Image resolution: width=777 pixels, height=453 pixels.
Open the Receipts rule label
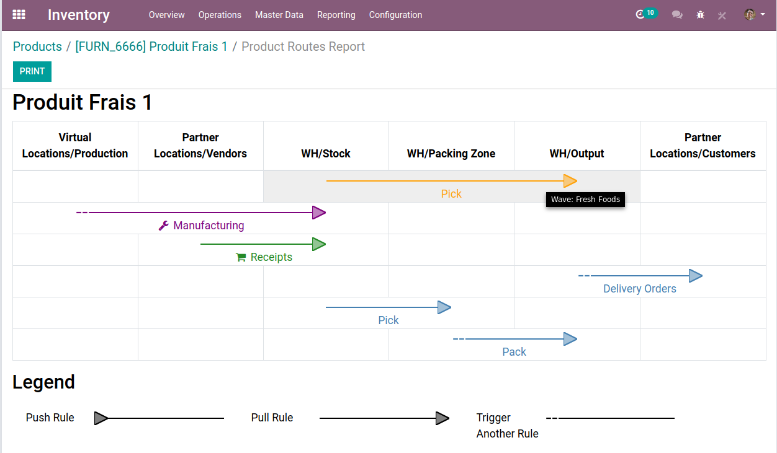pyautogui.click(x=271, y=257)
